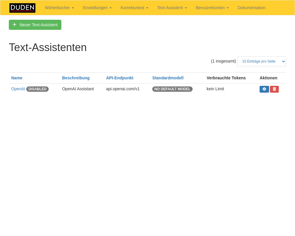Sort by the Beschreibung column header
This screenshot has height=236, width=295.
pyautogui.click(x=76, y=78)
